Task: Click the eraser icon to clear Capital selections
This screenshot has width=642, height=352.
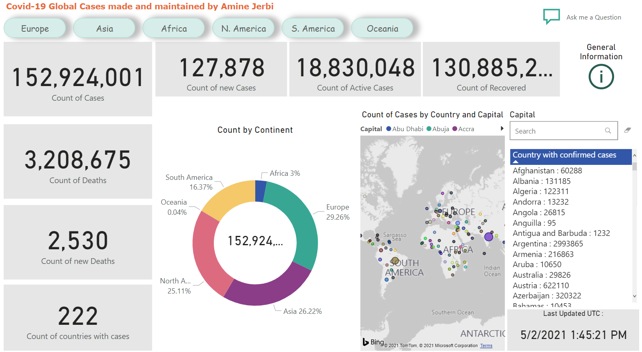Action: click(x=627, y=130)
